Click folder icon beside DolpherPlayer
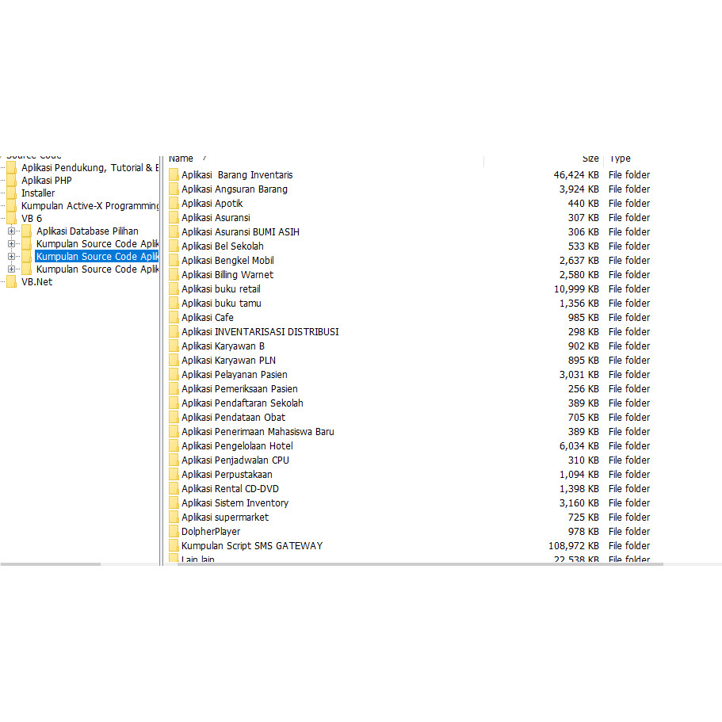The height and width of the screenshot is (722, 722). pos(174,531)
